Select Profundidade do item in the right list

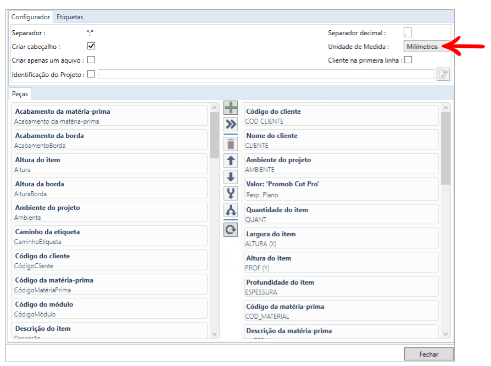click(x=342, y=287)
